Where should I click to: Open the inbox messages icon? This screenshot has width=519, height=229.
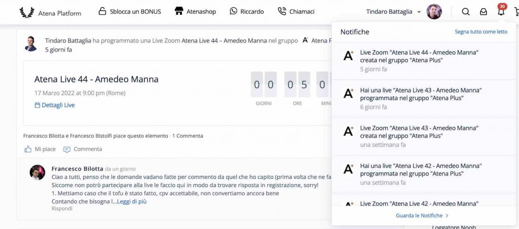[483, 12]
